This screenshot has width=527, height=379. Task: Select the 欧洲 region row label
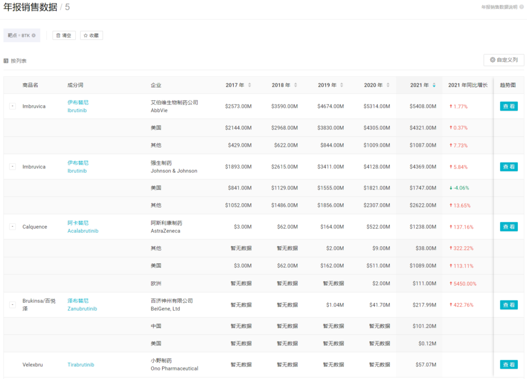pyautogui.click(x=156, y=283)
